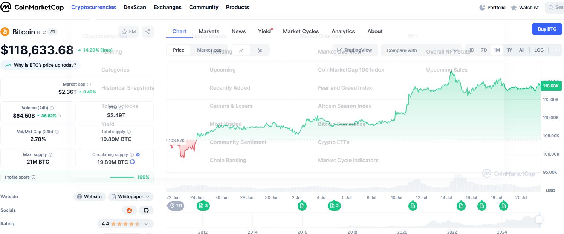This screenshot has height=234, width=564.
Task: Click the Profile score 100% progress bar
Action: point(122,177)
